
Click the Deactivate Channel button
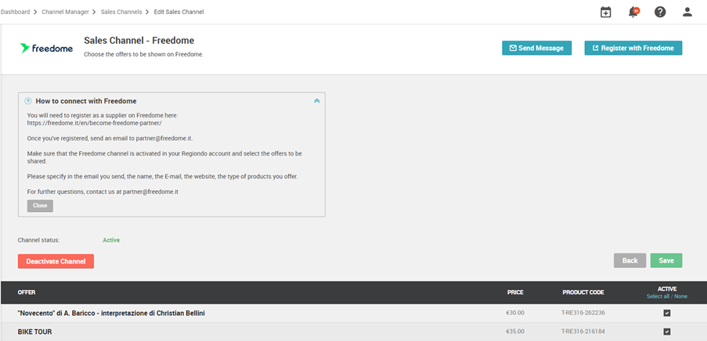(x=56, y=261)
